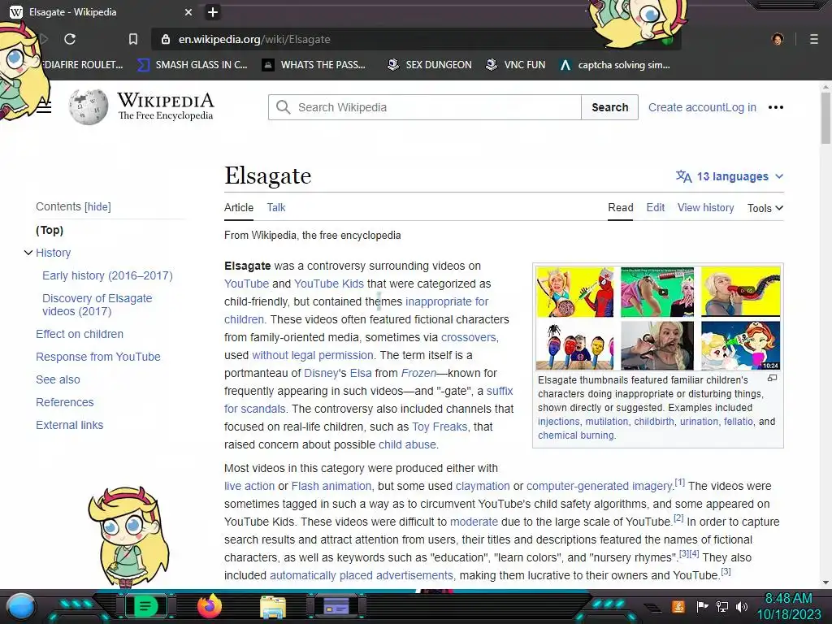Bookmark this page with the bookmark icon
Screen dimensions: 832x624
pyautogui.click(x=133, y=39)
